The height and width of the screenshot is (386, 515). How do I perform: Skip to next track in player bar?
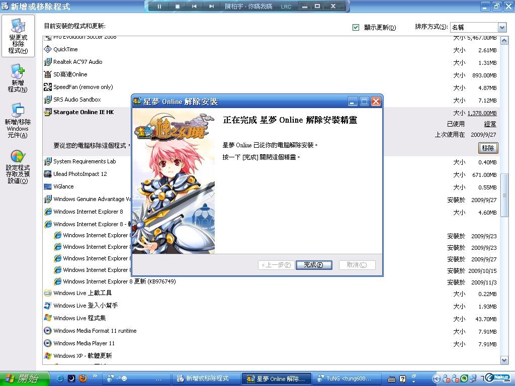tap(212, 6)
